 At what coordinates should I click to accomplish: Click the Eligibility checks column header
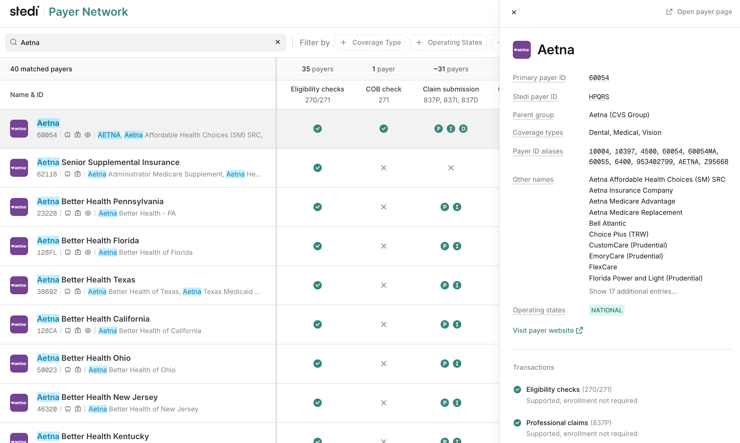[317, 94]
